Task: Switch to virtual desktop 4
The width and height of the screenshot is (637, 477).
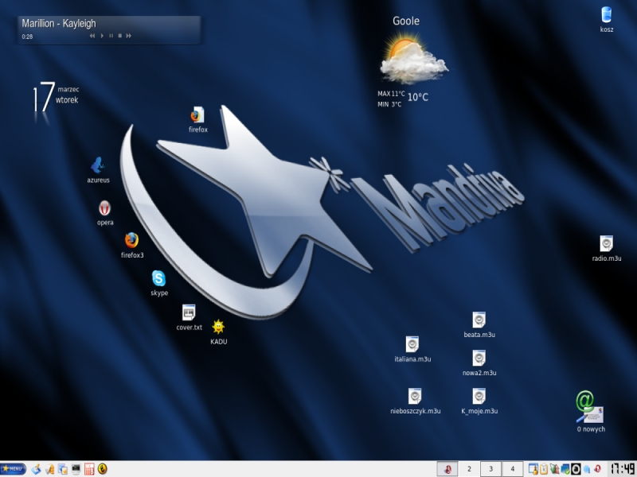Action: 512,469
